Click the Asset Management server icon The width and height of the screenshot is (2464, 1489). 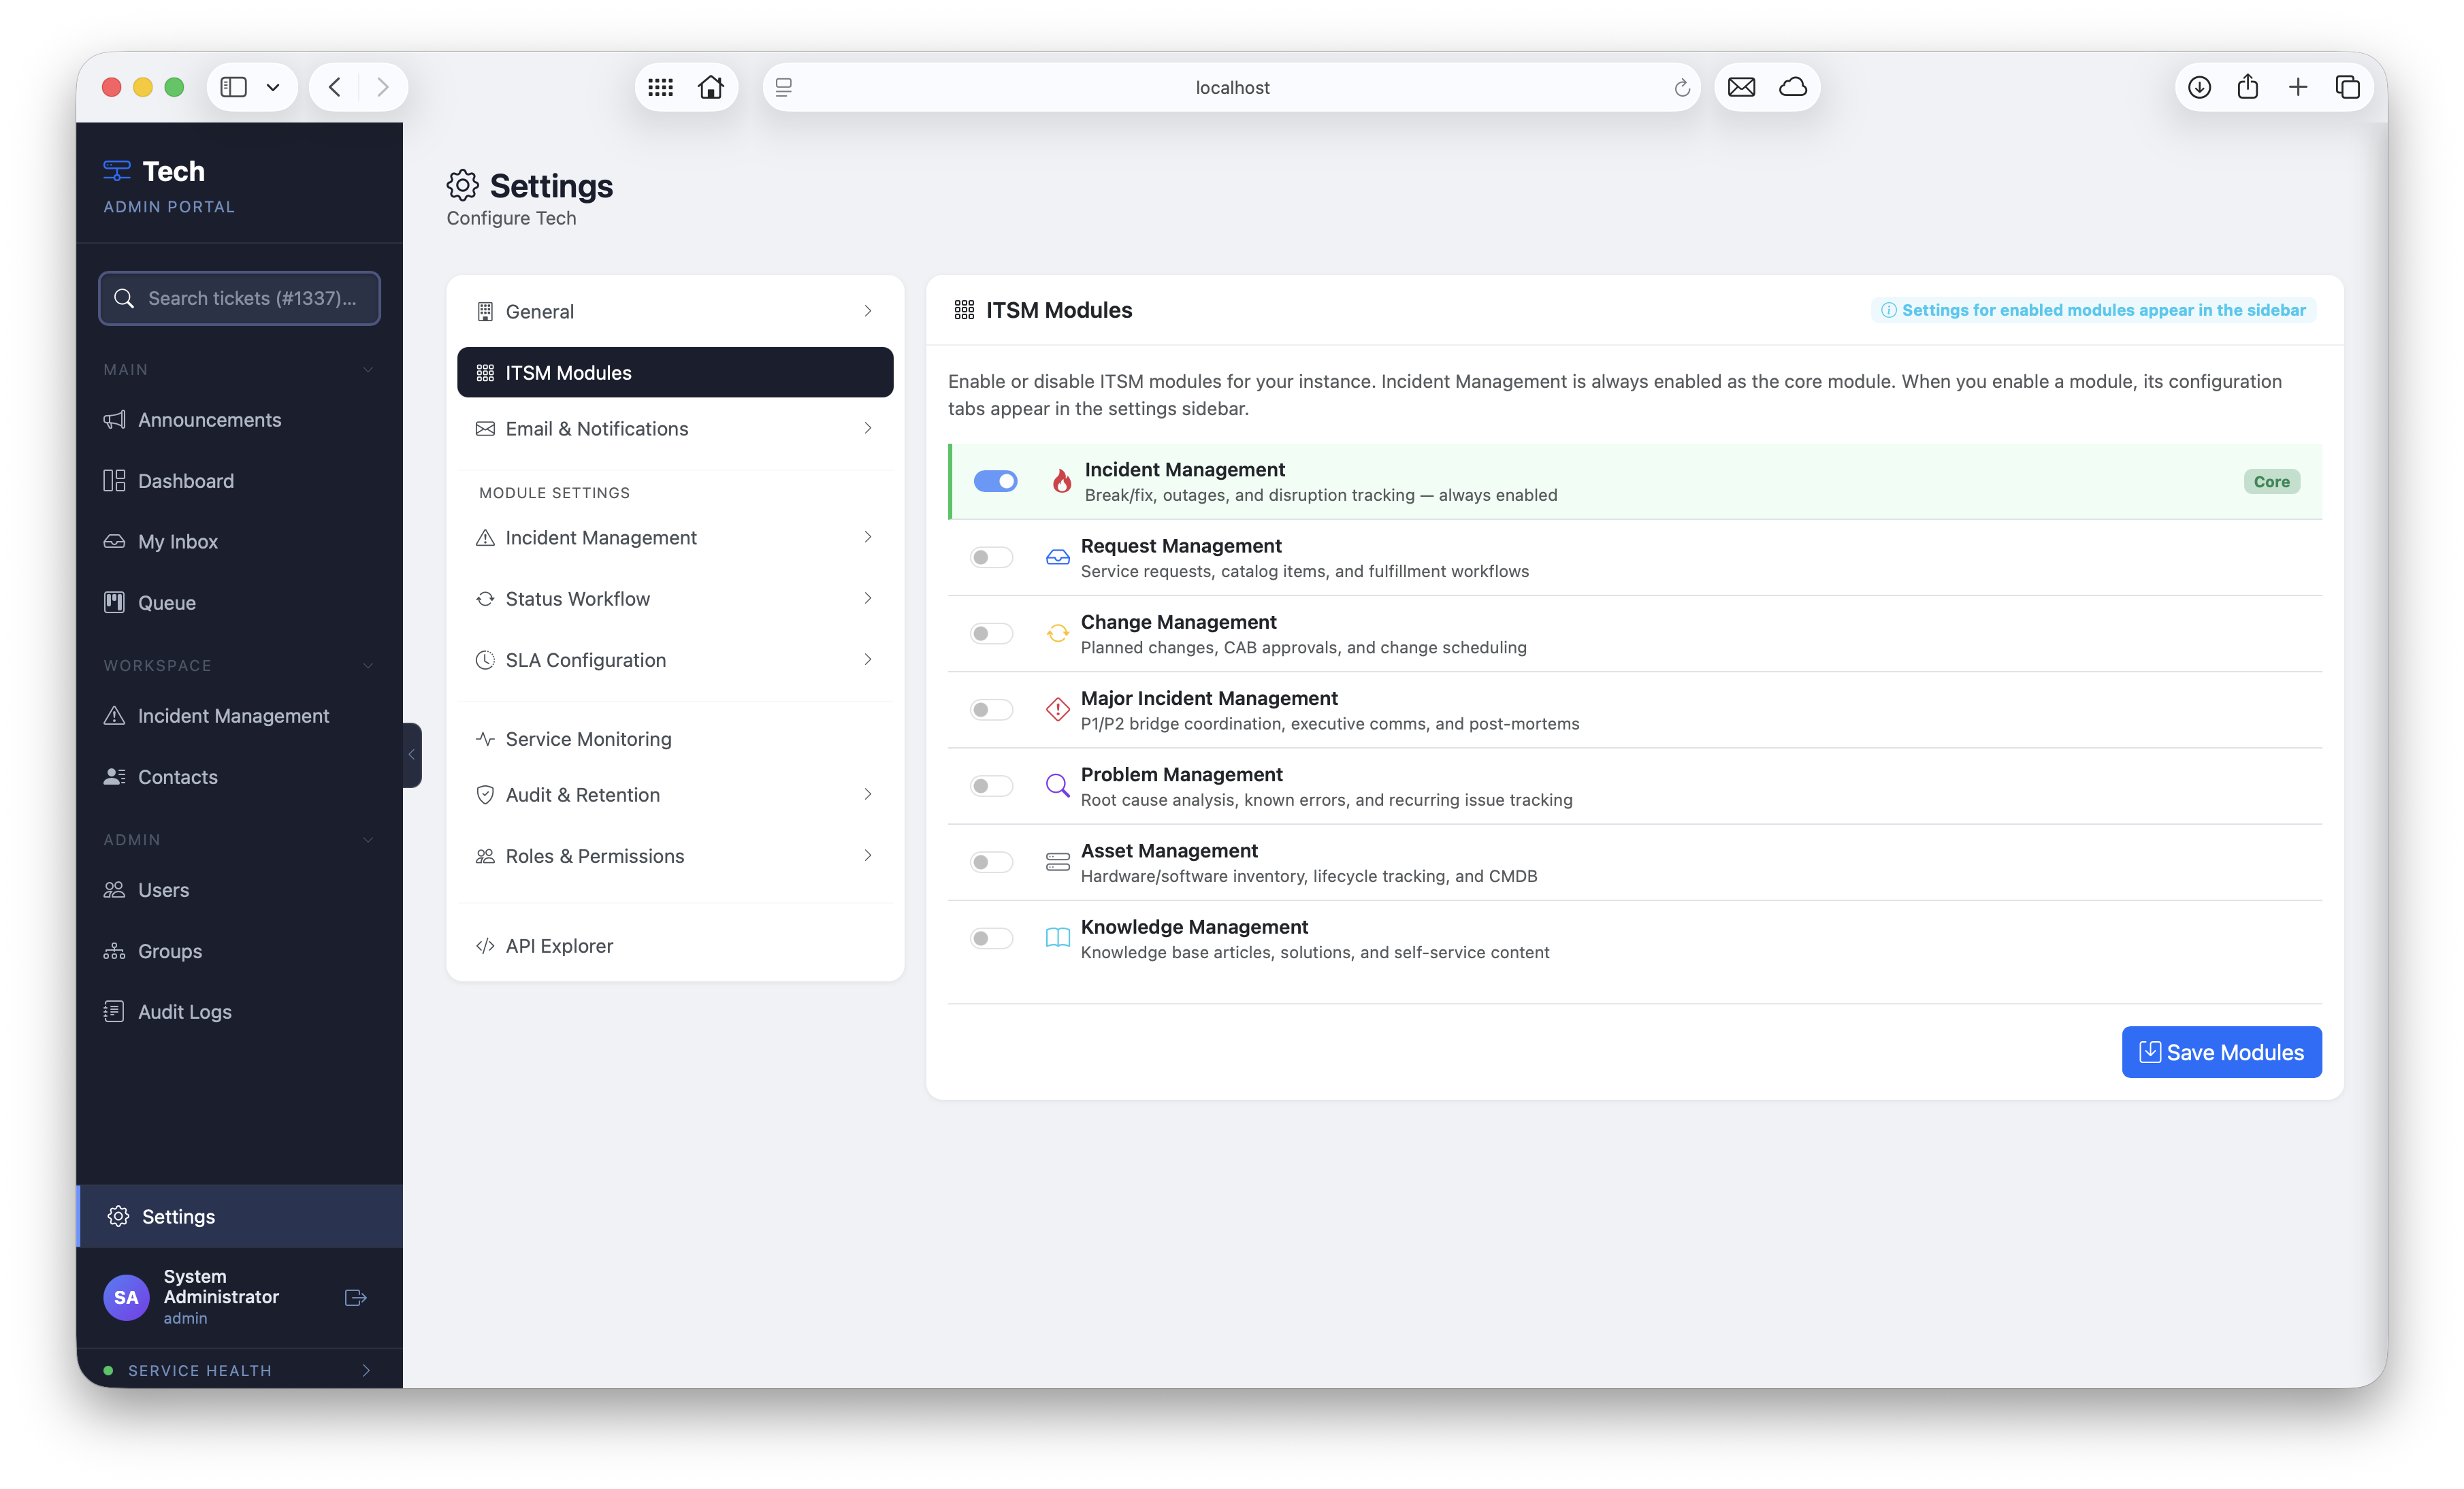1057,862
